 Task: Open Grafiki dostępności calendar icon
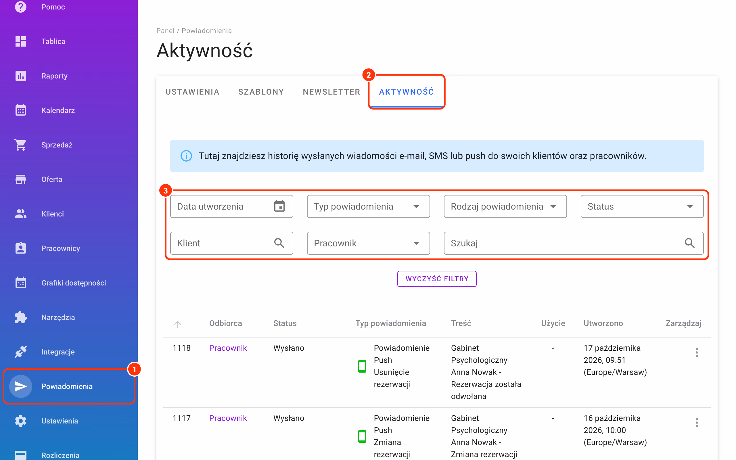tap(20, 283)
